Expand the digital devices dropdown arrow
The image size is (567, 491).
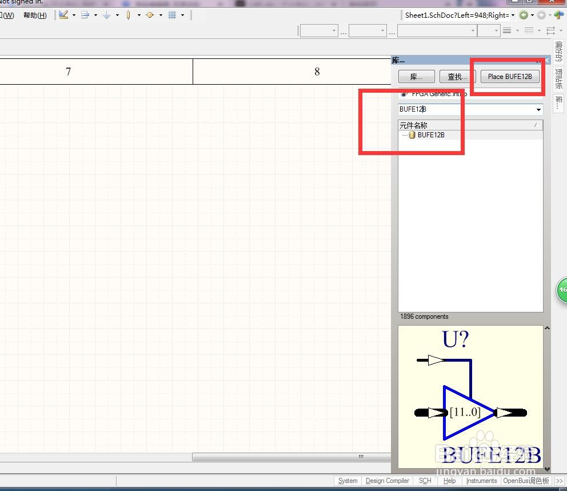(139, 15)
